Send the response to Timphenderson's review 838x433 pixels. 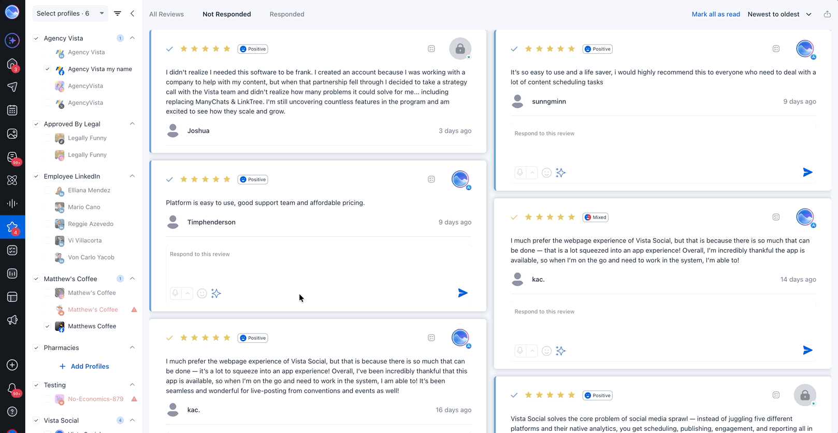pyautogui.click(x=463, y=293)
